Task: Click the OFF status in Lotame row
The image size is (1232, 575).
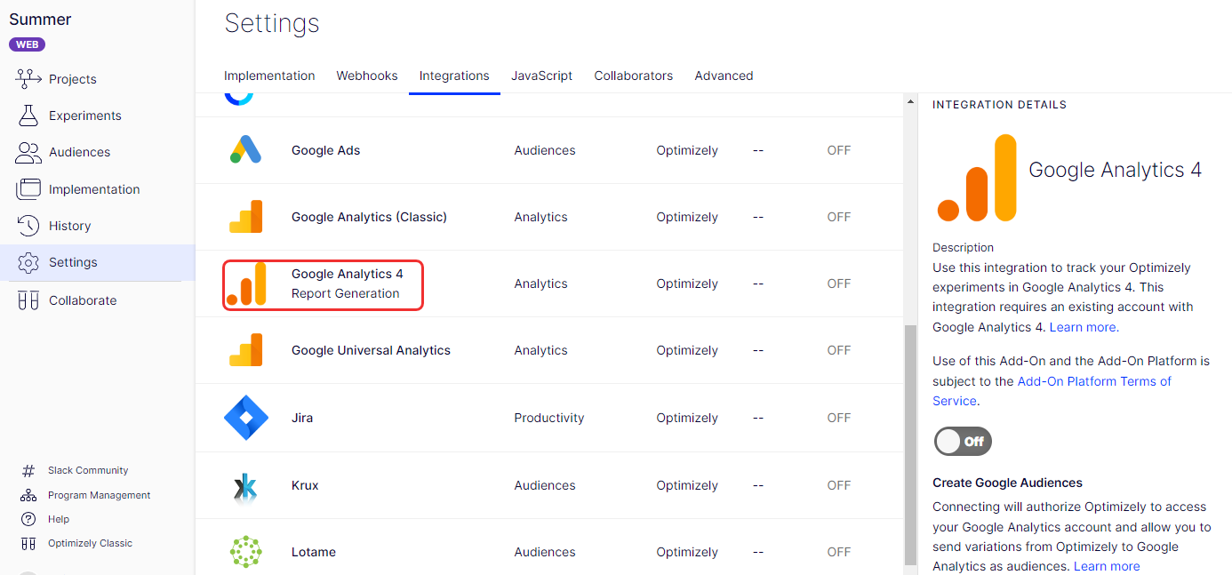Action: click(839, 552)
